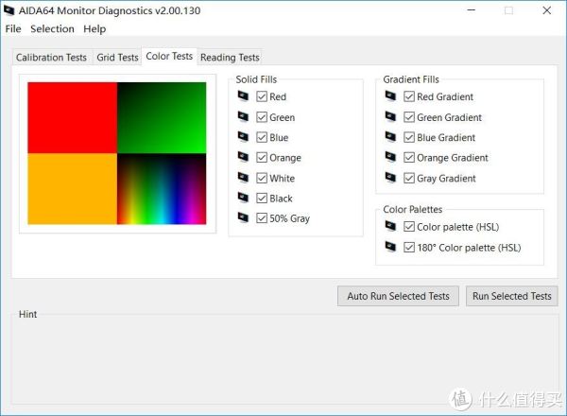This screenshot has width=567, height=416.
Task: Uncheck the Green Gradient checkbox
Action: [x=409, y=117]
